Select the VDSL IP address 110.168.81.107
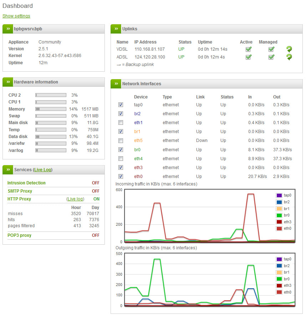 [149, 49]
